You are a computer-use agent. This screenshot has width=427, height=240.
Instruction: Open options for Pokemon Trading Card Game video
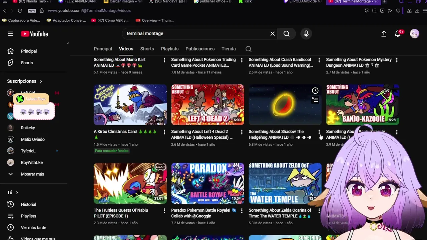242,60
